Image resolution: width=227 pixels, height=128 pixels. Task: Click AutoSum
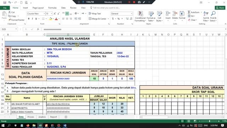pos(194,12)
